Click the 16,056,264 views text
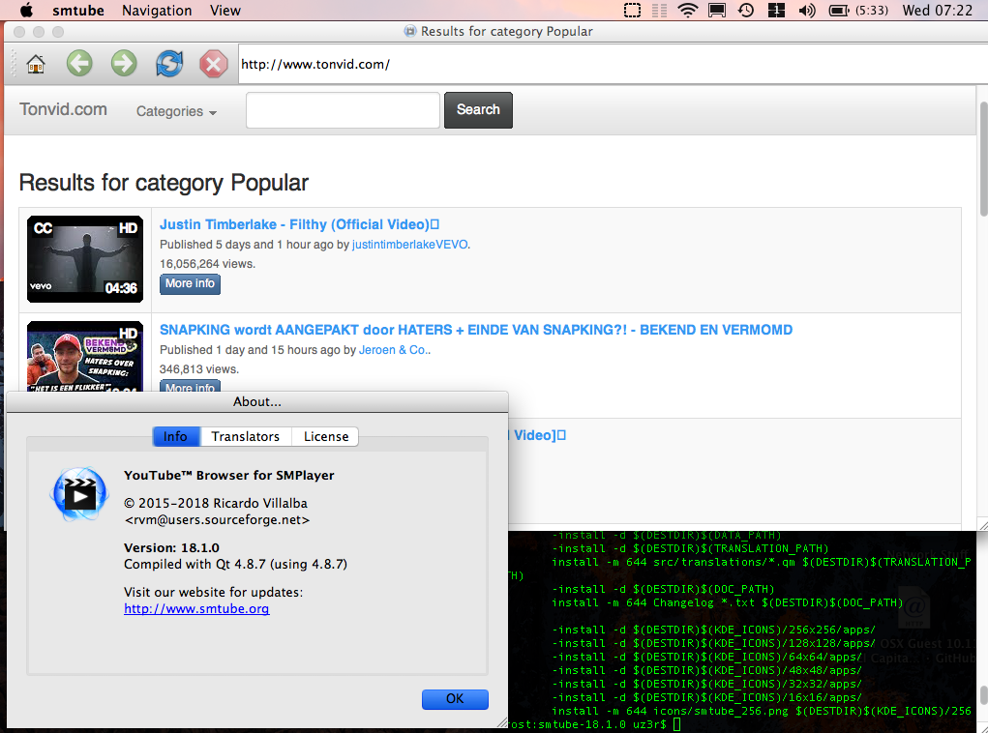This screenshot has width=988, height=733. pos(207,264)
